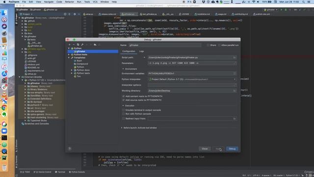Open Music app from the Dock
The width and height of the screenshot is (314, 177).
click(4, 67)
